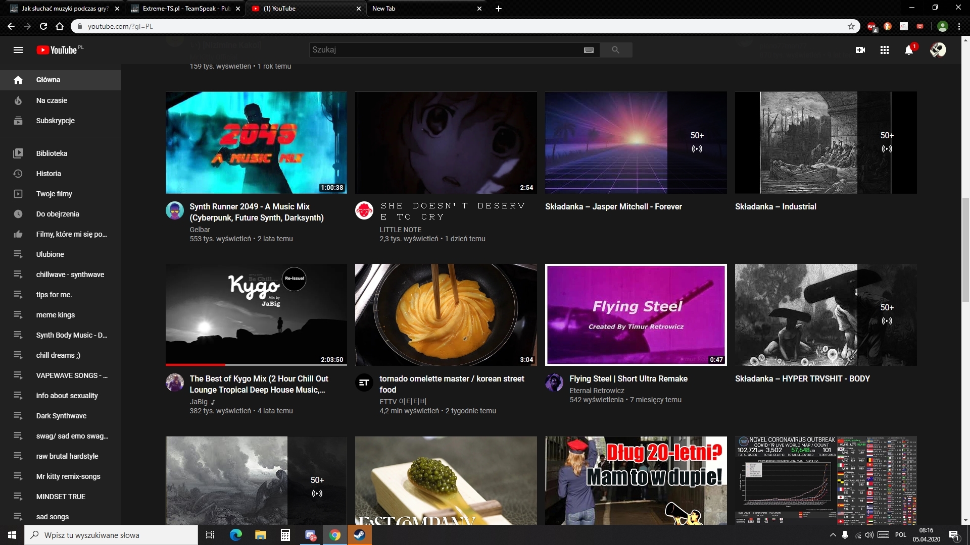Open LITTLE NOTE channel avatar

pos(364,210)
